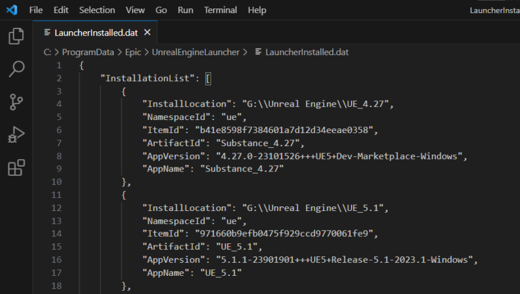Click the highlighted opening bracket on line 2
Screen dimensions: 520x294
coord(208,79)
